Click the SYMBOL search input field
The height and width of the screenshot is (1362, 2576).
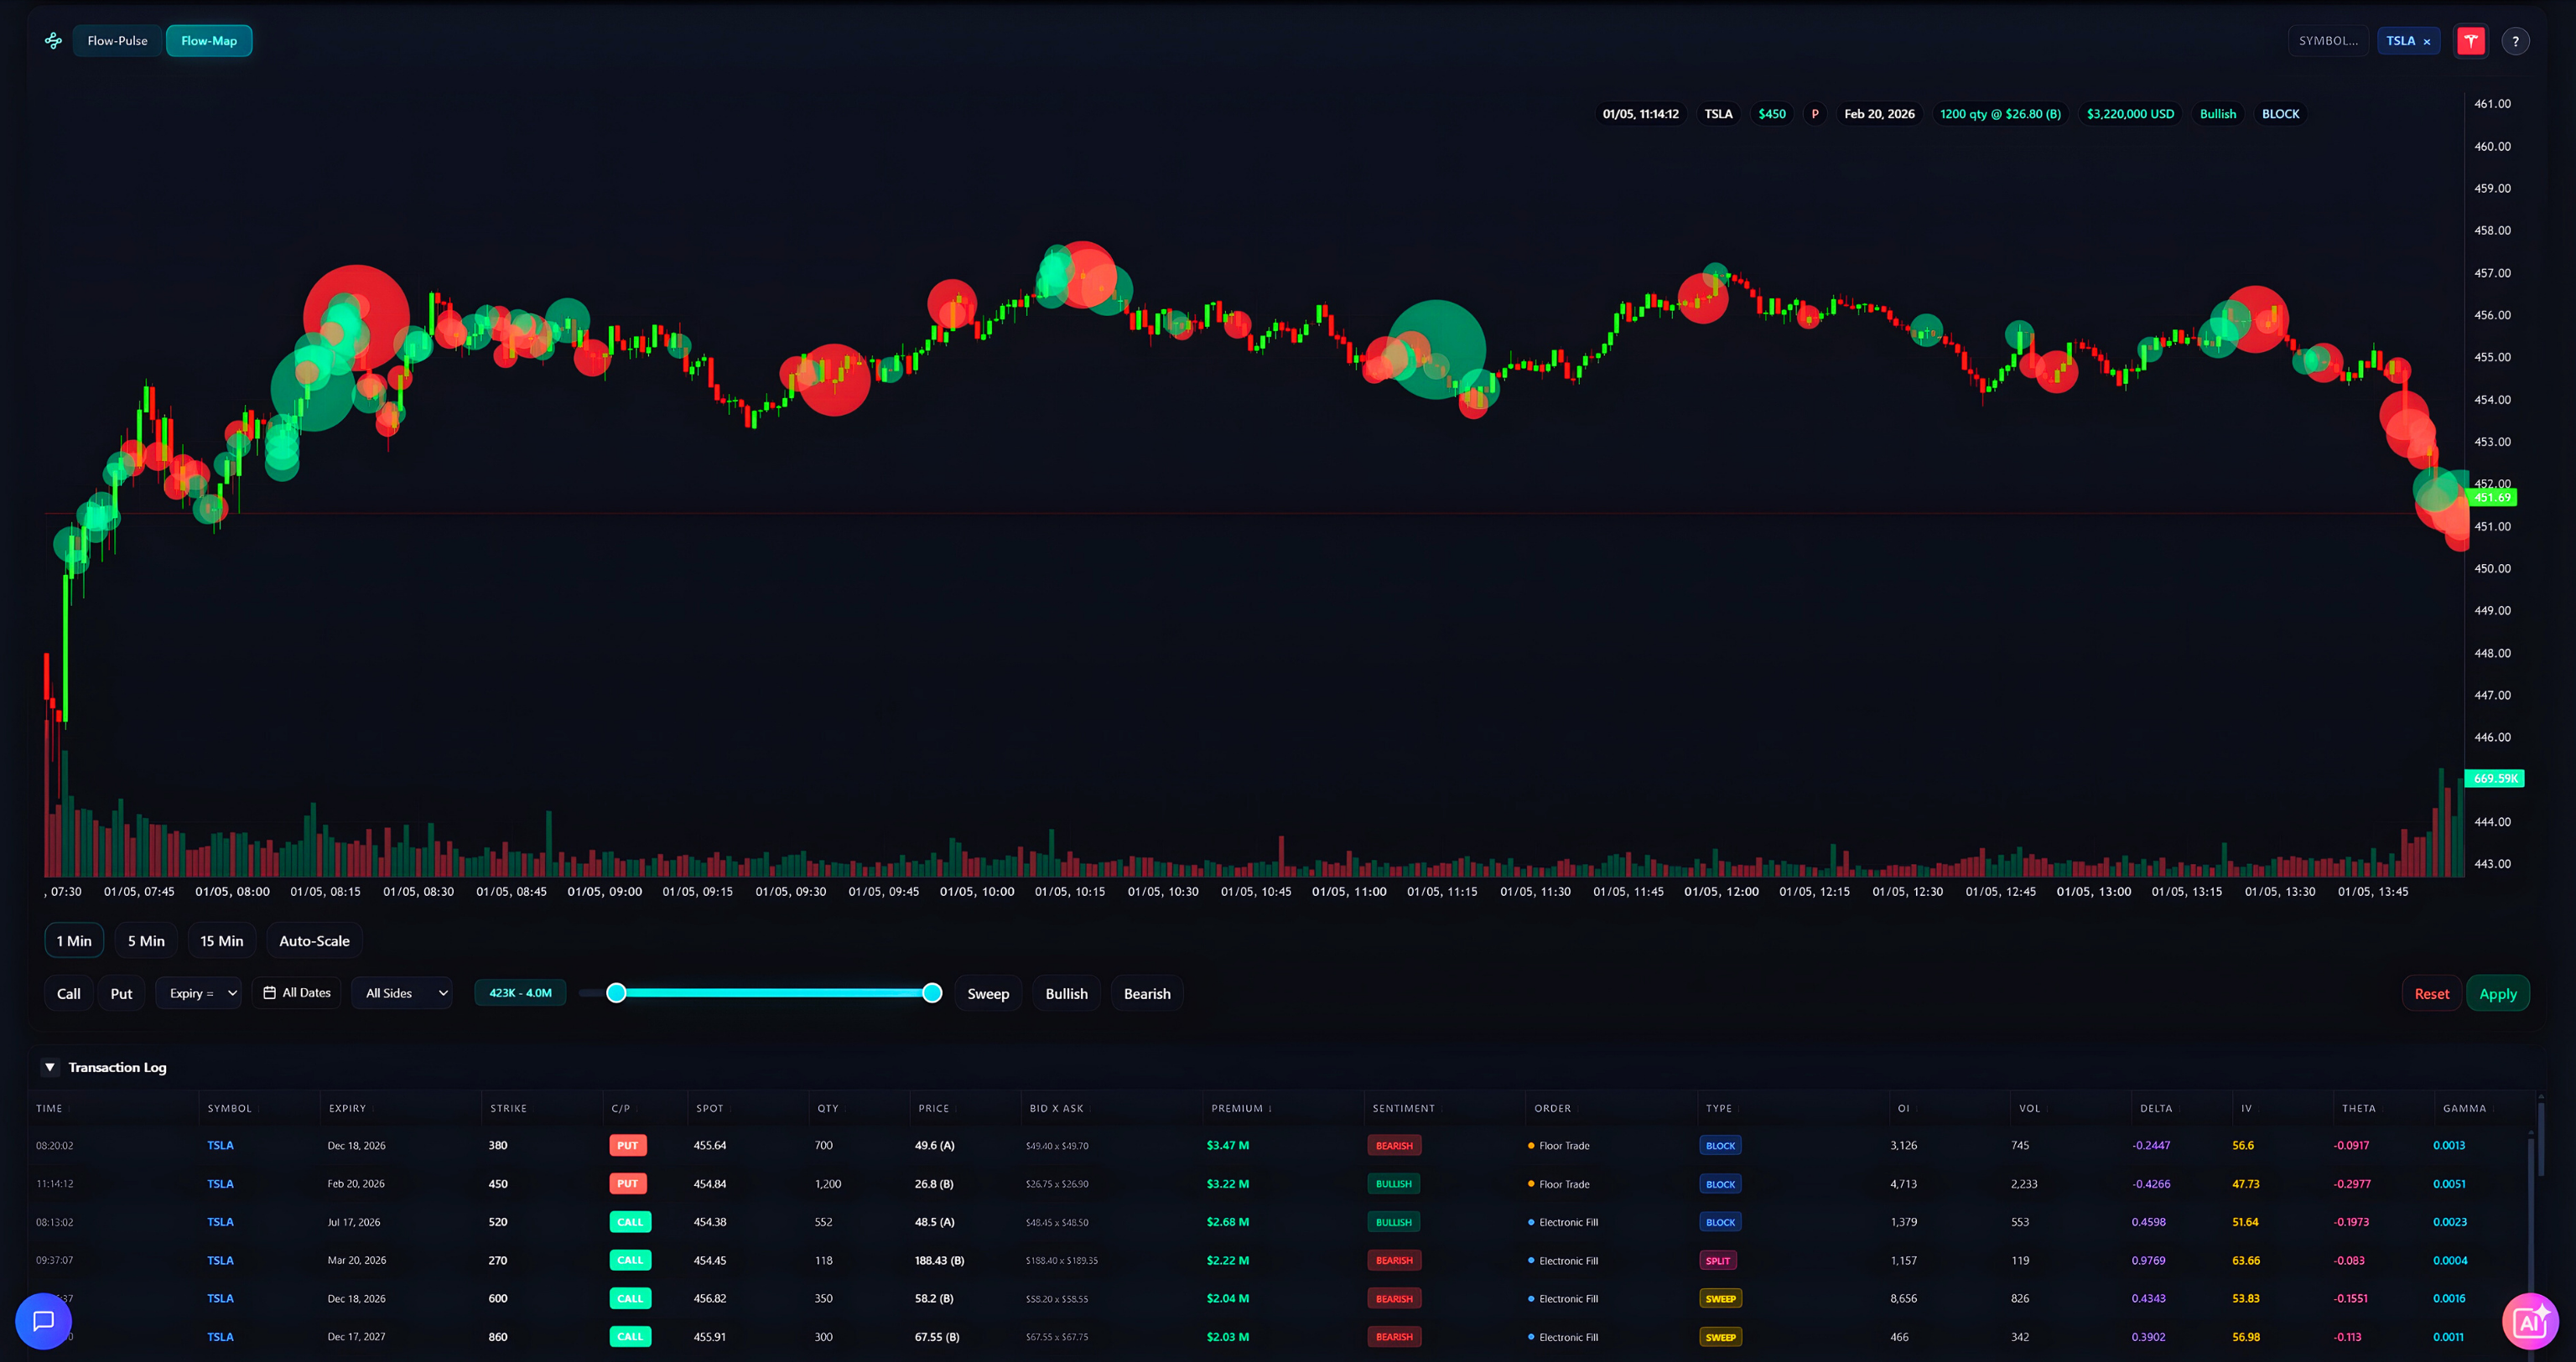coord(2328,41)
